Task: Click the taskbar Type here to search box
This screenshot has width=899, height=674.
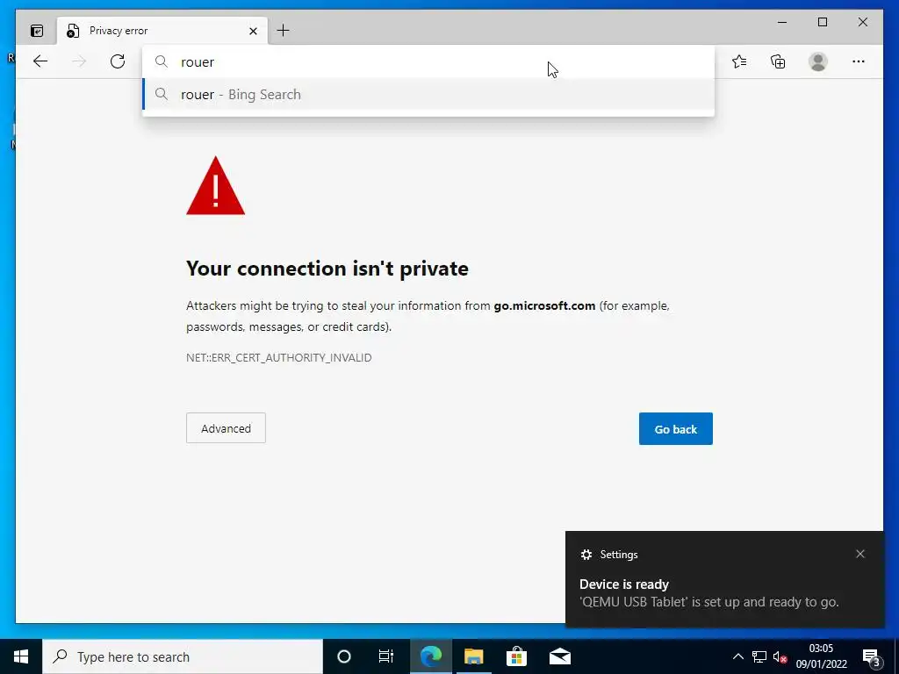Action: [x=183, y=656]
